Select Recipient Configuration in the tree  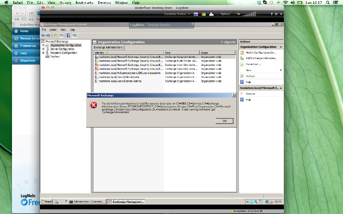63,53
